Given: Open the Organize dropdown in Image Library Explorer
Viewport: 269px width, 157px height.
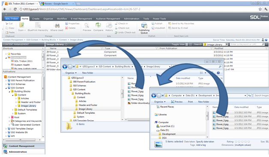Looking at the screenshot, I should (x=71, y=73).
